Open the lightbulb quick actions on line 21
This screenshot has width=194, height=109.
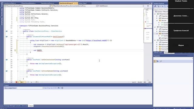(x=15, y=50)
